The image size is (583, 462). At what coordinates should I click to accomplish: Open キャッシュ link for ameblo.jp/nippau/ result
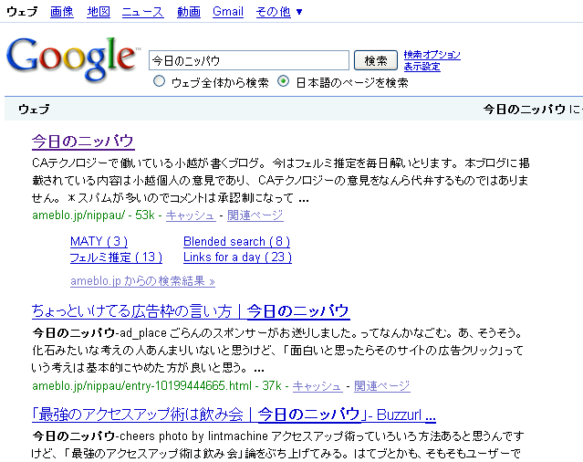point(191,215)
